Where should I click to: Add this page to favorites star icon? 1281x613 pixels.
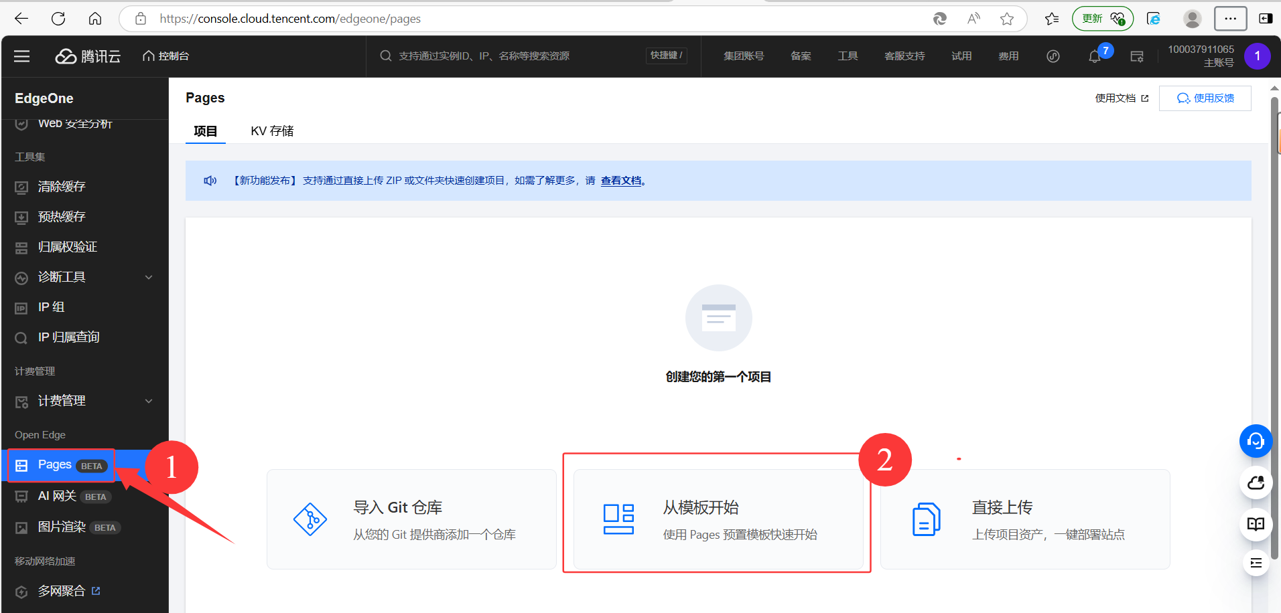pyautogui.click(x=1007, y=19)
